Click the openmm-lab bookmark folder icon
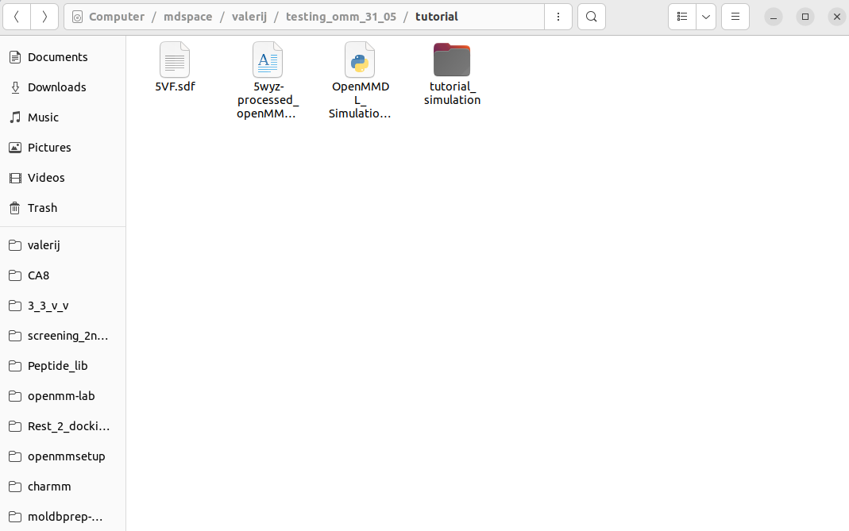The width and height of the screenshot is (849, 531). (x=15, y=396)
